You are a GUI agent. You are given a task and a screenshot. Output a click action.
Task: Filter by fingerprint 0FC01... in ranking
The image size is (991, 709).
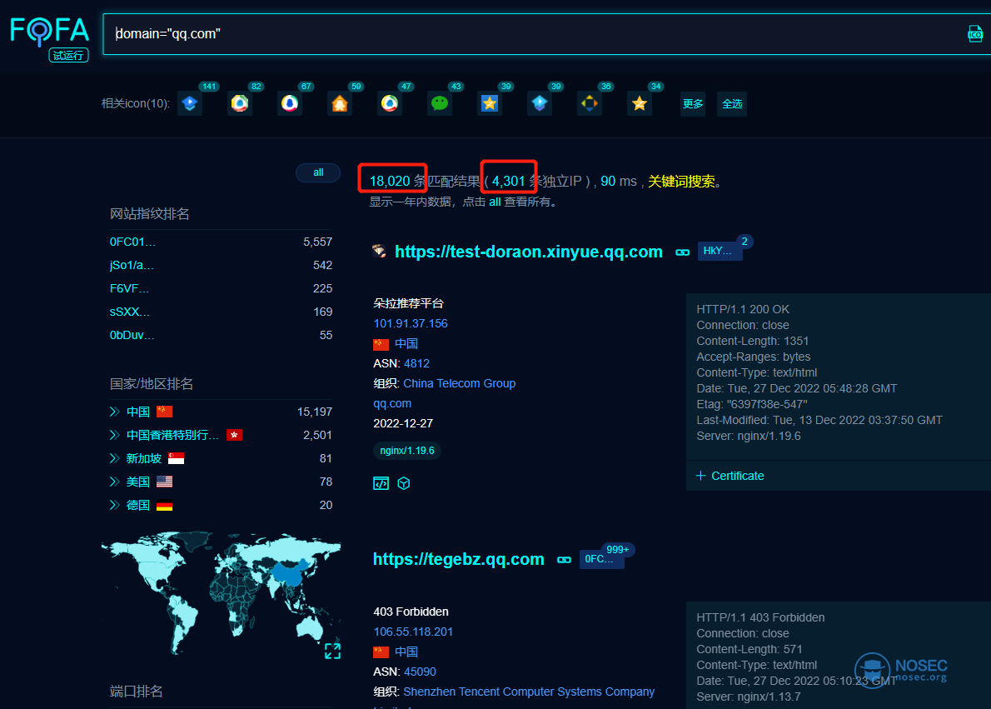(x=132, y=242)
